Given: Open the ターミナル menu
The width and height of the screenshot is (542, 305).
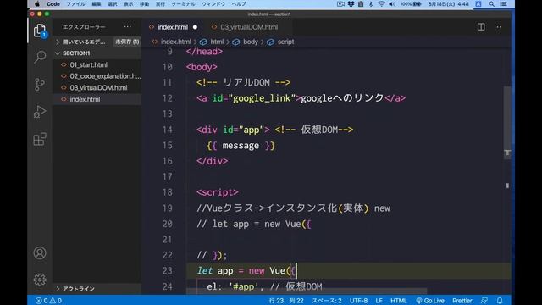Looking at the screenshot, I should [x=183, y=4].
